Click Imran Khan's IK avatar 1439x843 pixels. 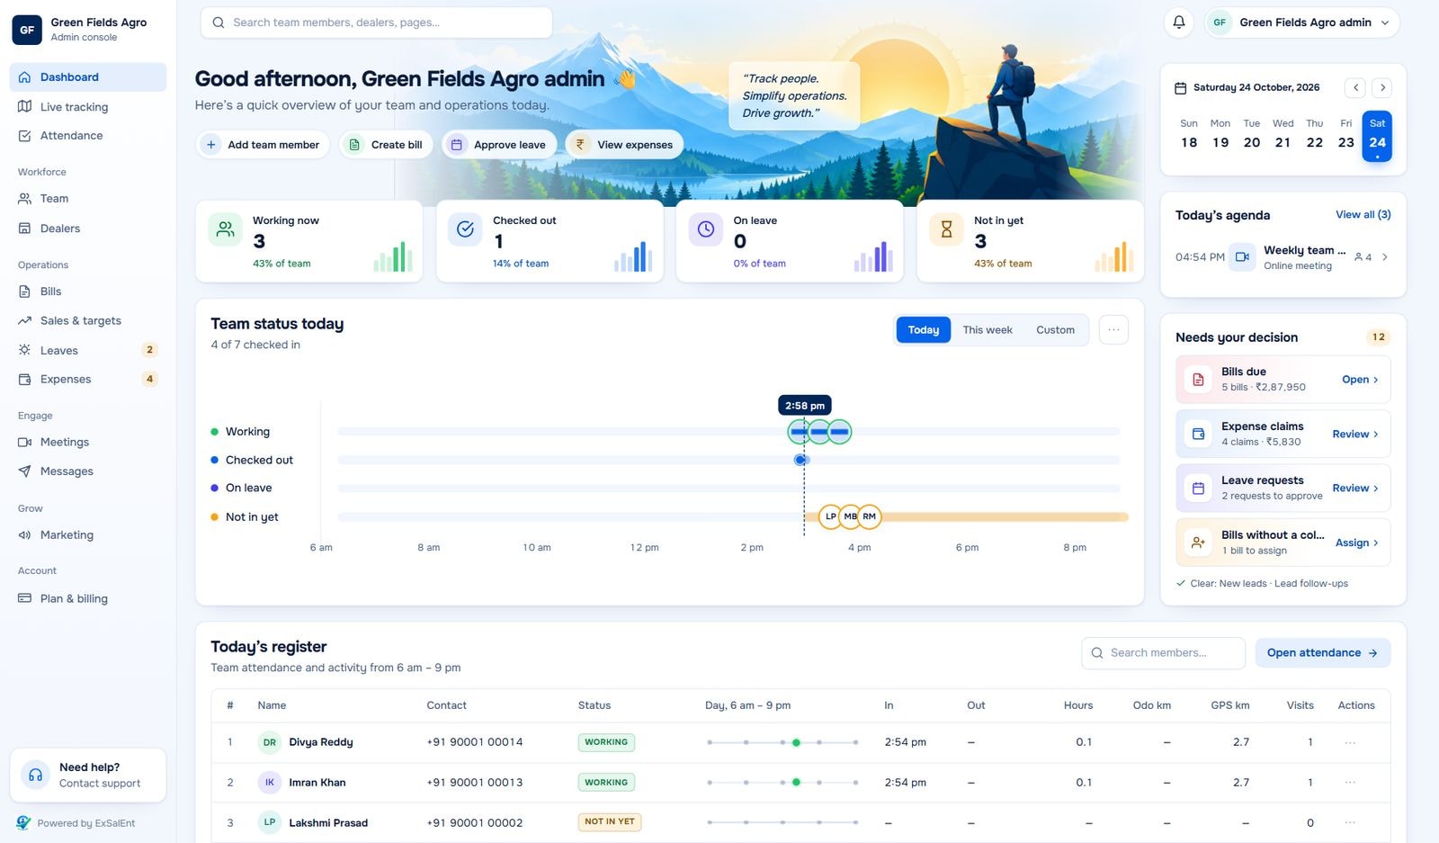[269, 783]
